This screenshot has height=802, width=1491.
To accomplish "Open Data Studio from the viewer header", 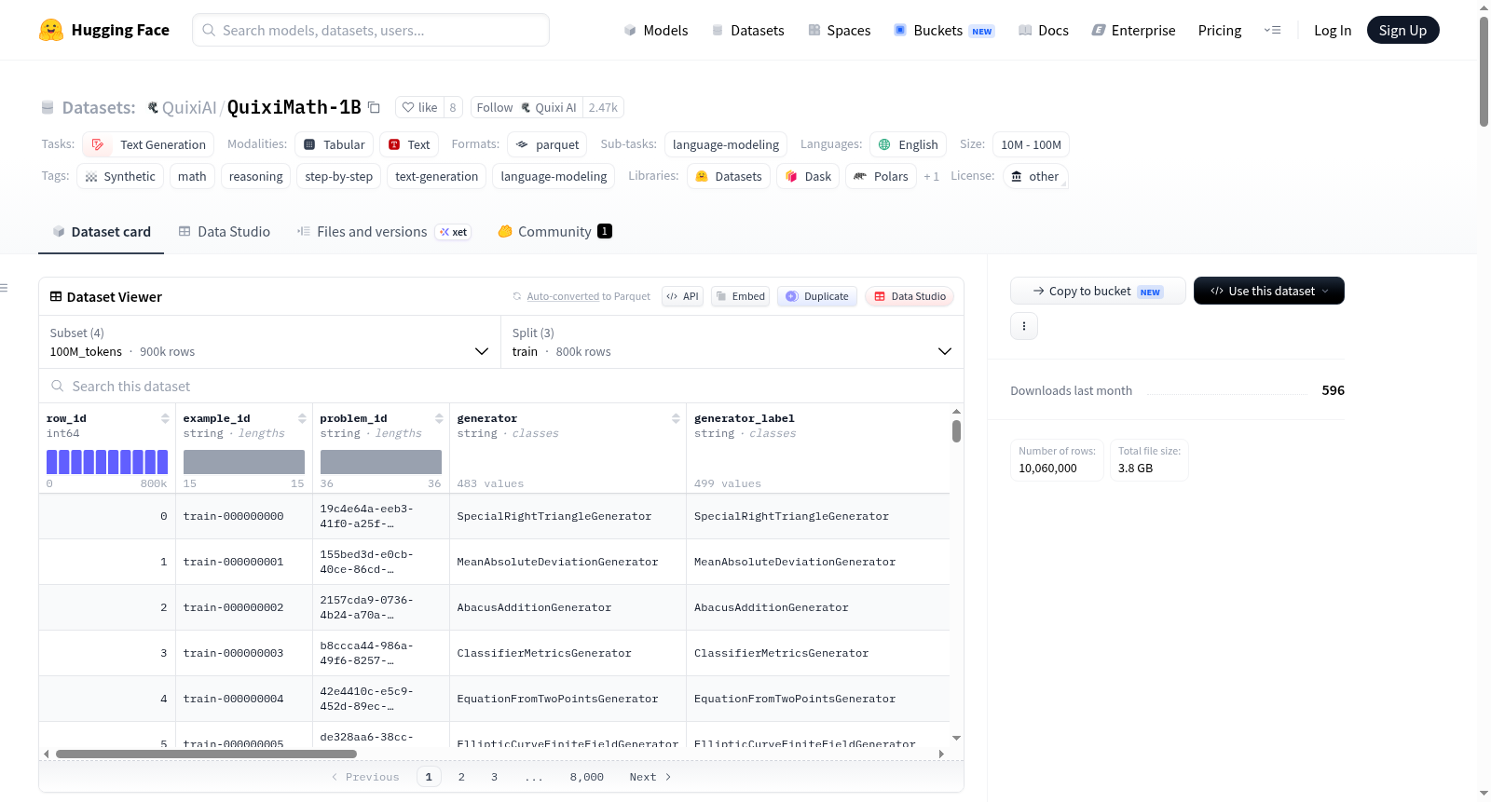I will tap(910, 296).
